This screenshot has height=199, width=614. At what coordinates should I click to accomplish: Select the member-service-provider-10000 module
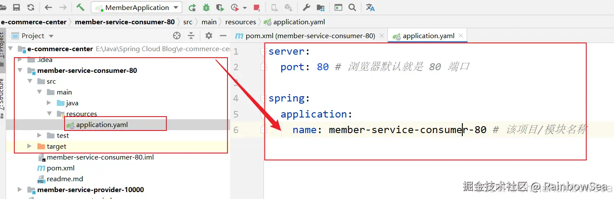pos(91,189)
